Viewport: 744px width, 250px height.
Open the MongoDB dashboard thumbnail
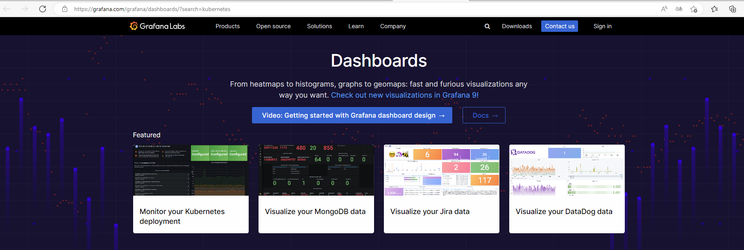coord(316,170)
